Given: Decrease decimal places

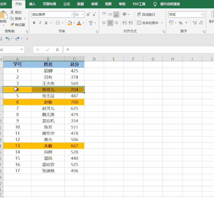Looking at the screenshot, I should coord(201,23).
